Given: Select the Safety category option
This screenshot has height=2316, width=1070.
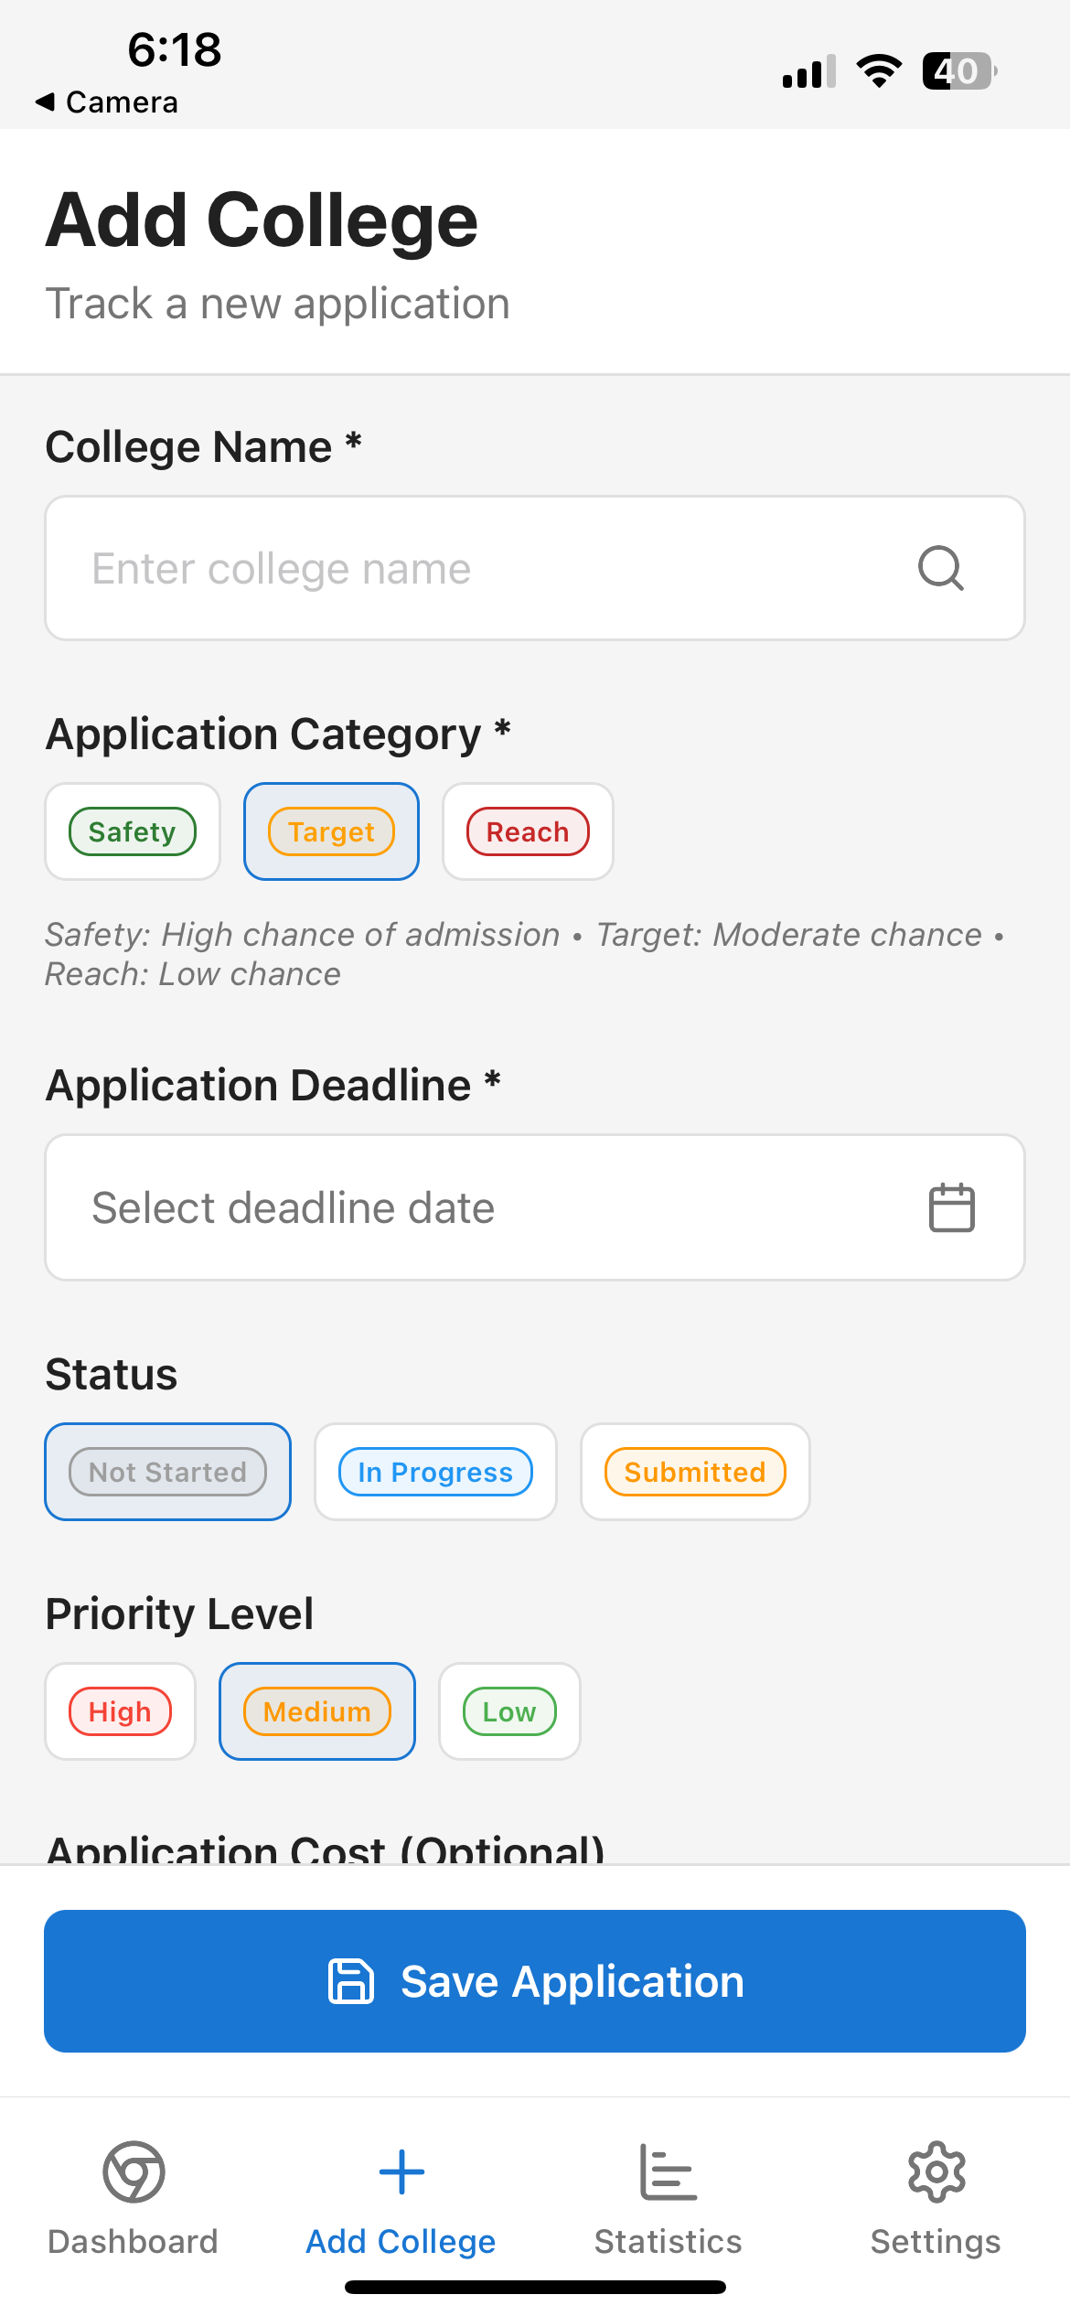Looking at the screenshot, I should coord(133,831).
